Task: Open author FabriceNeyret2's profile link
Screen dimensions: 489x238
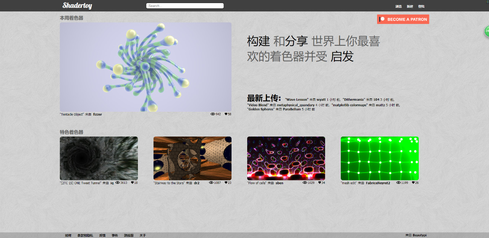Action: pyautogui.click(x=378, y=183)
